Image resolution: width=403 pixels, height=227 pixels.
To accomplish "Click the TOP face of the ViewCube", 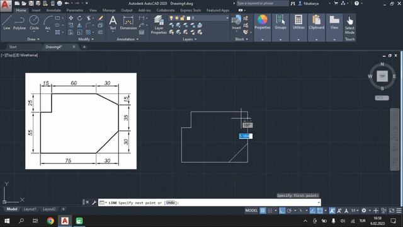I will pos(382,76).
